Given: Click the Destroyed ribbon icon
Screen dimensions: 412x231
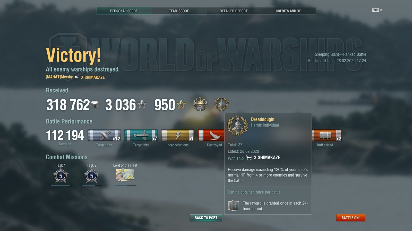Looking at the screenshot, I should click(x=211, y=135).
